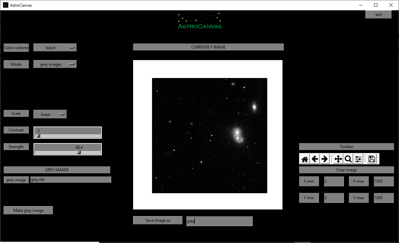This screenshot has width=399, height=243.
Task: Click the Strength slider handle
Action: pos(79,152)
